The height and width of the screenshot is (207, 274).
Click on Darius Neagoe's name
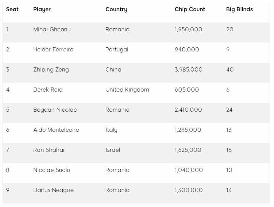pyautogui.click(x=53, y=190)
